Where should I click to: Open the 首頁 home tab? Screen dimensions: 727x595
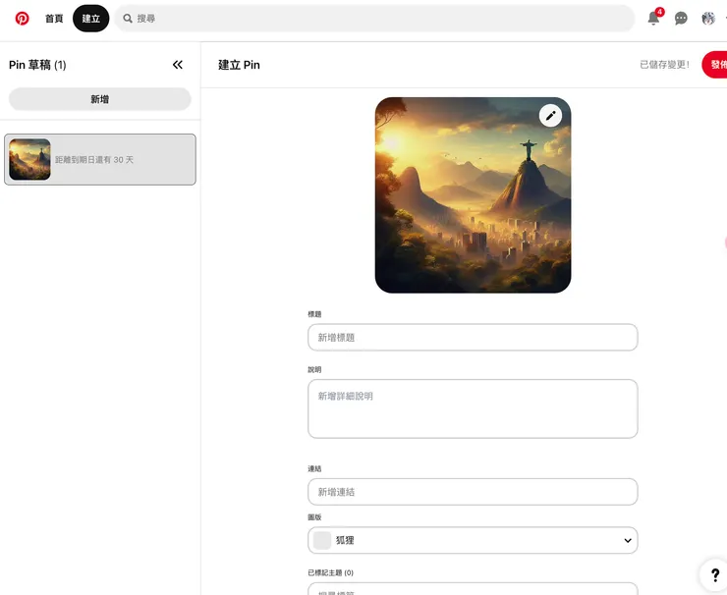click(54, 19)
